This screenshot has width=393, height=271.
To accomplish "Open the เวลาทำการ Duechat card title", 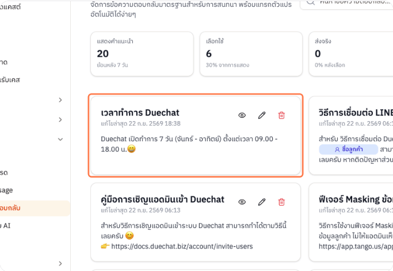I will pos(140,113).
